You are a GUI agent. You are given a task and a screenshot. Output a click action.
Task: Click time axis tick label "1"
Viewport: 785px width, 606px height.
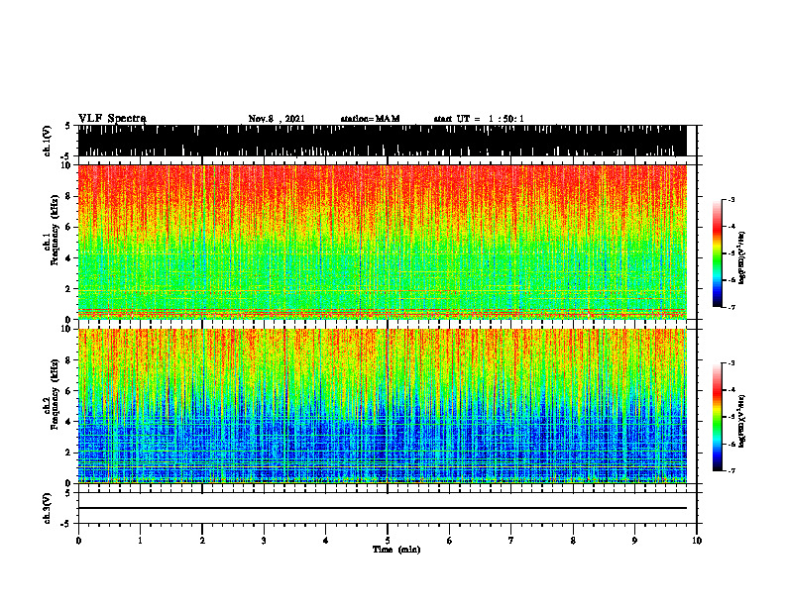click(x=140, y=541)
